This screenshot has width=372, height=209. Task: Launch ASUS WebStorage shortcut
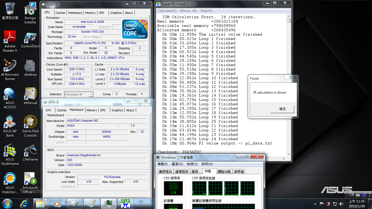click(x=10, y=183)
